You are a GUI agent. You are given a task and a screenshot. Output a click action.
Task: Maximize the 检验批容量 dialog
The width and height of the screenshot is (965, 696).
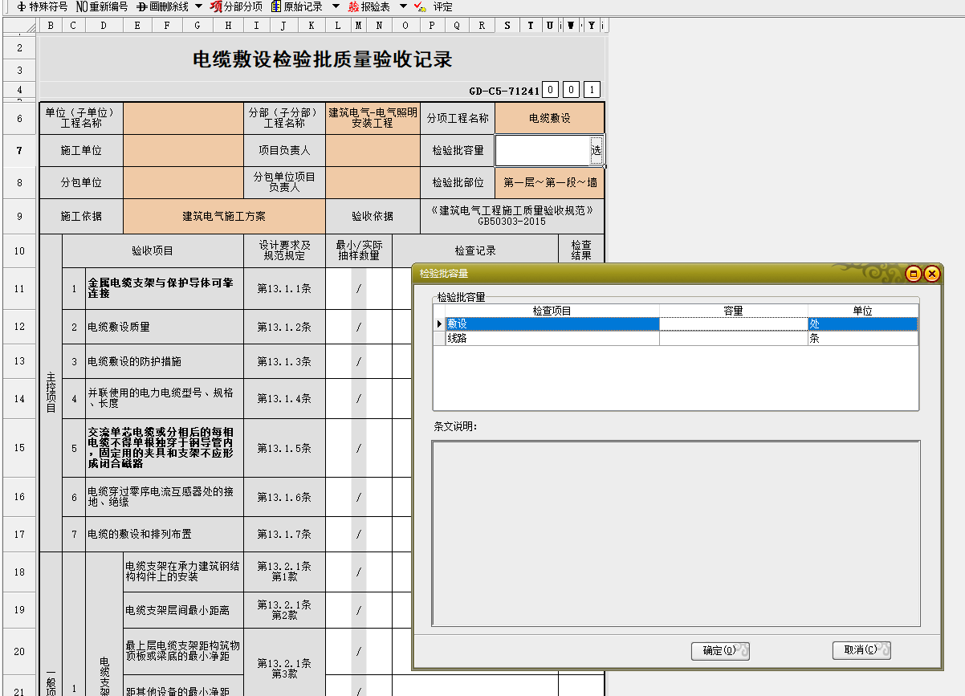(x=914, y=274)
